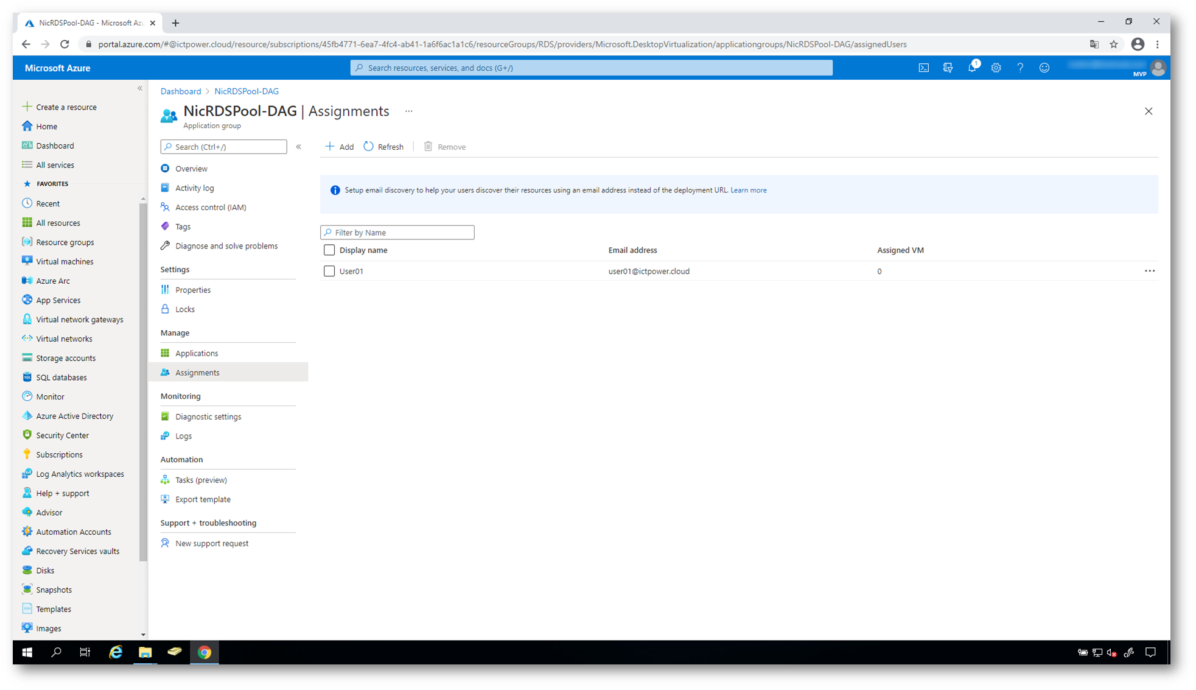The width and height of the screenshot is (1196, 690).
Task: Open Subscriptions key item in sidebar
Action: pos(59,455)
